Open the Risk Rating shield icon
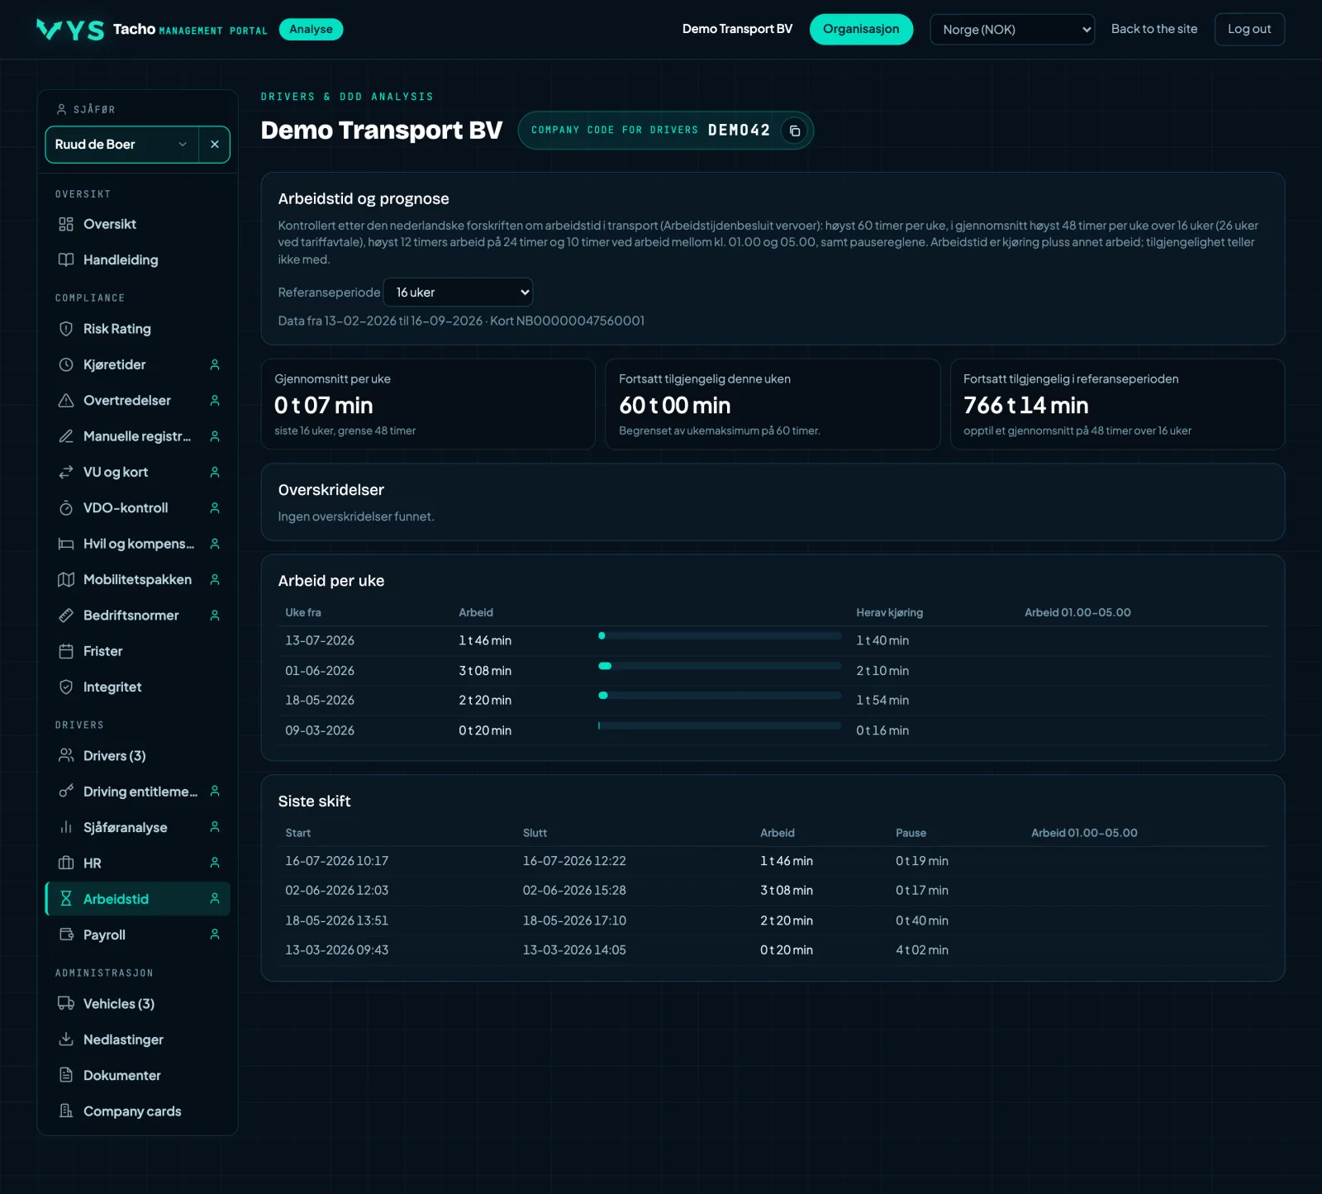Image resolution: width=1322 pixels, height=1194 pixels. (x=66, y=329)
